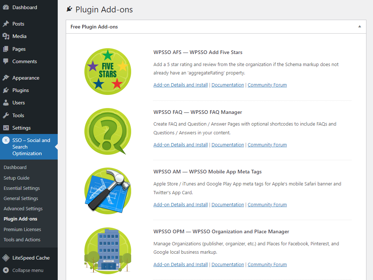This screenshot has height=280, width=373.
Task: Open Add-on Details and Install for WPSSO OPM
Action: click(180, 265)
